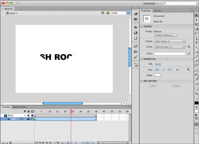This screenshot has width=199, height=144.
Task: Open the Project panel icon
Action: (135, 65)
